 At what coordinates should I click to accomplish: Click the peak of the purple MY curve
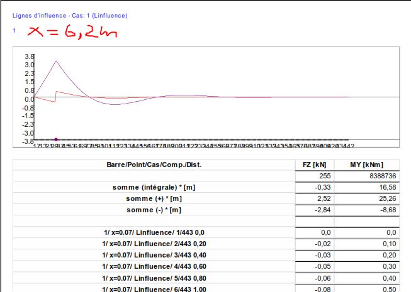click(x=56, y=61)
